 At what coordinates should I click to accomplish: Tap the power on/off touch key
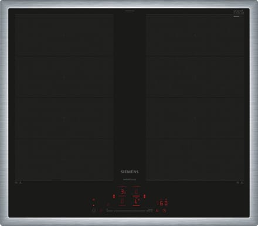(x=94, y=210)
